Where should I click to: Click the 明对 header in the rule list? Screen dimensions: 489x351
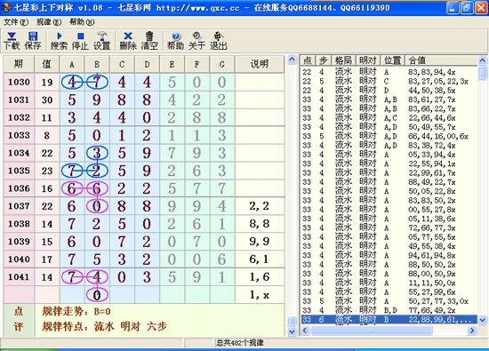coord(368,60)
